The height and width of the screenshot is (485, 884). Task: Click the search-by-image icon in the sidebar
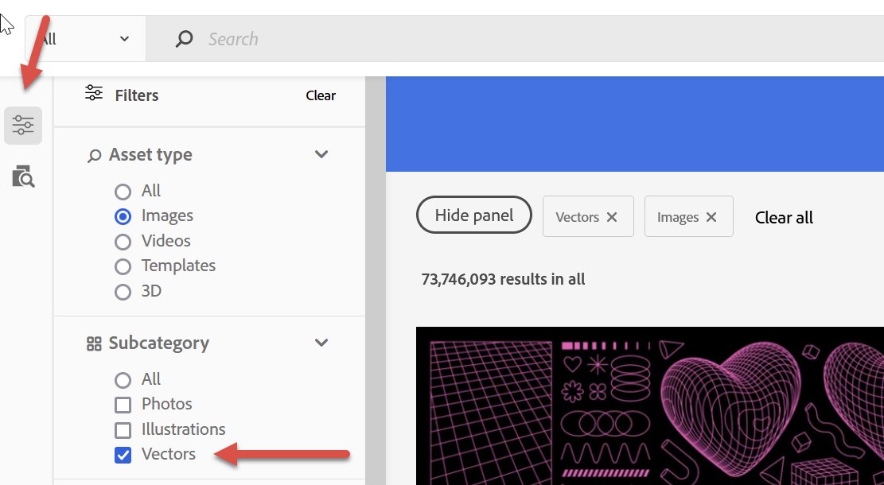pyautogui.click(x=22, y=177)
